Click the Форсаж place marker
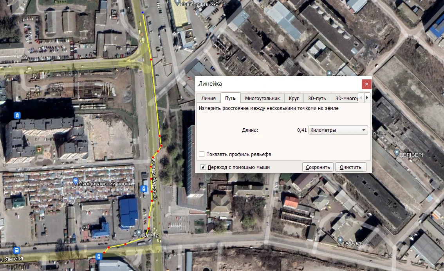 point(340,240)
